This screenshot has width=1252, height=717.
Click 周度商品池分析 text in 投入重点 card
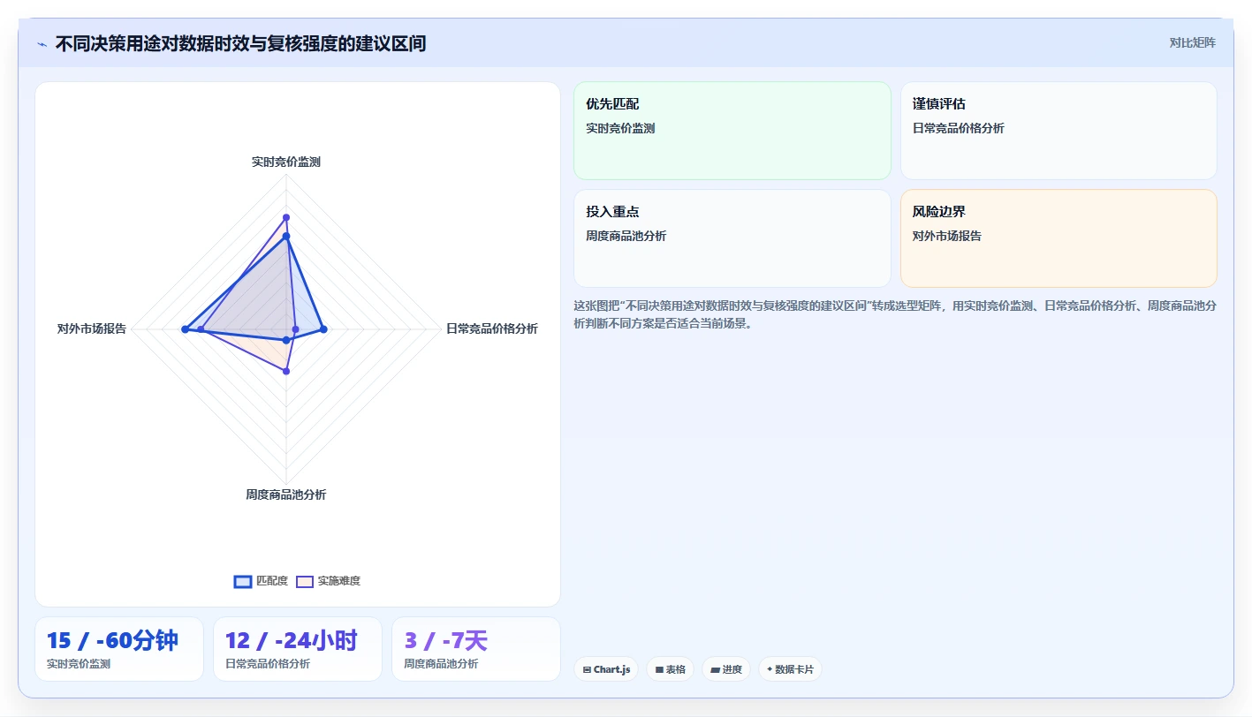click(626, 236)
